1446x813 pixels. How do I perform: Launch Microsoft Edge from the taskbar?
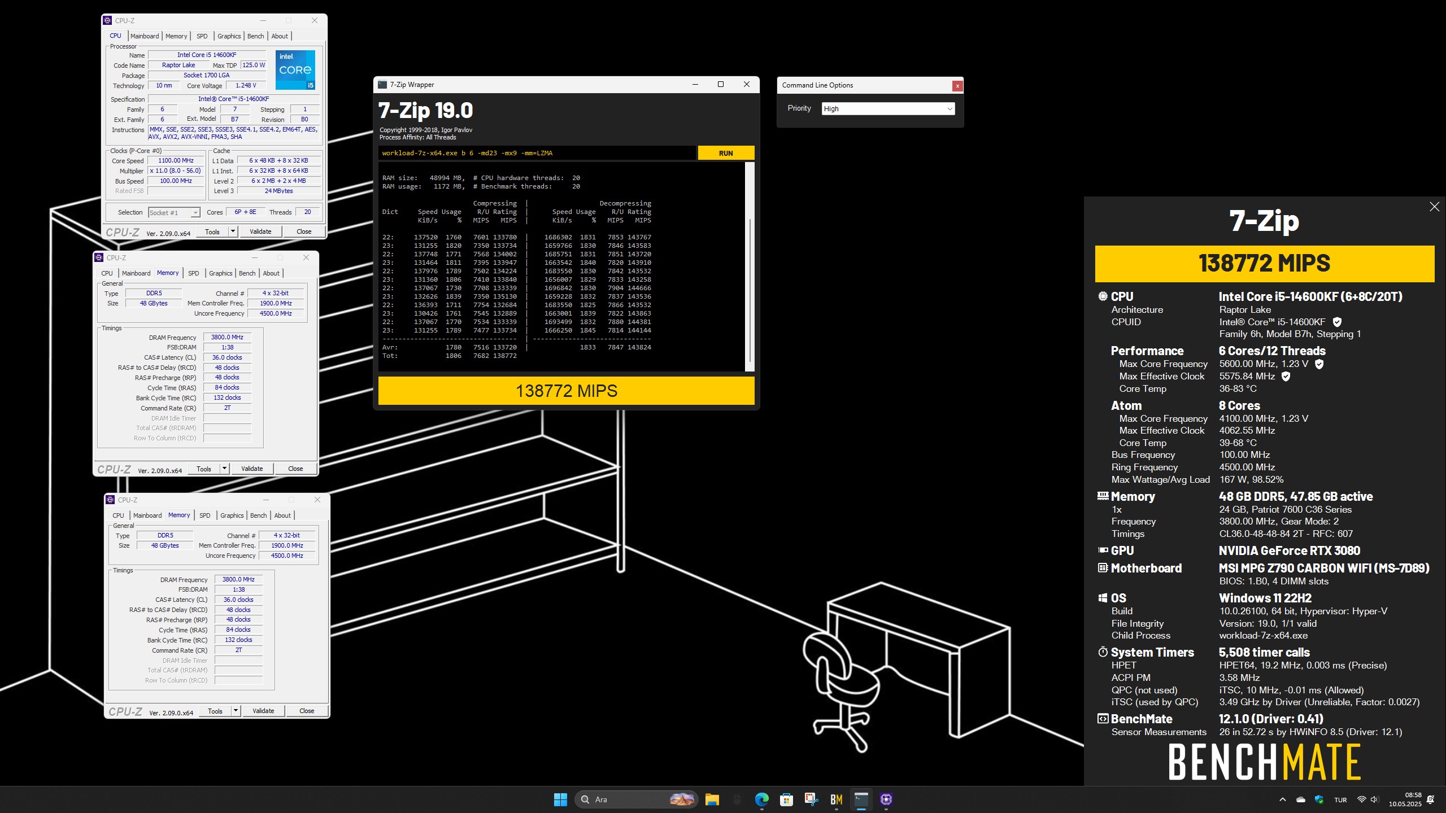point(761,799)
